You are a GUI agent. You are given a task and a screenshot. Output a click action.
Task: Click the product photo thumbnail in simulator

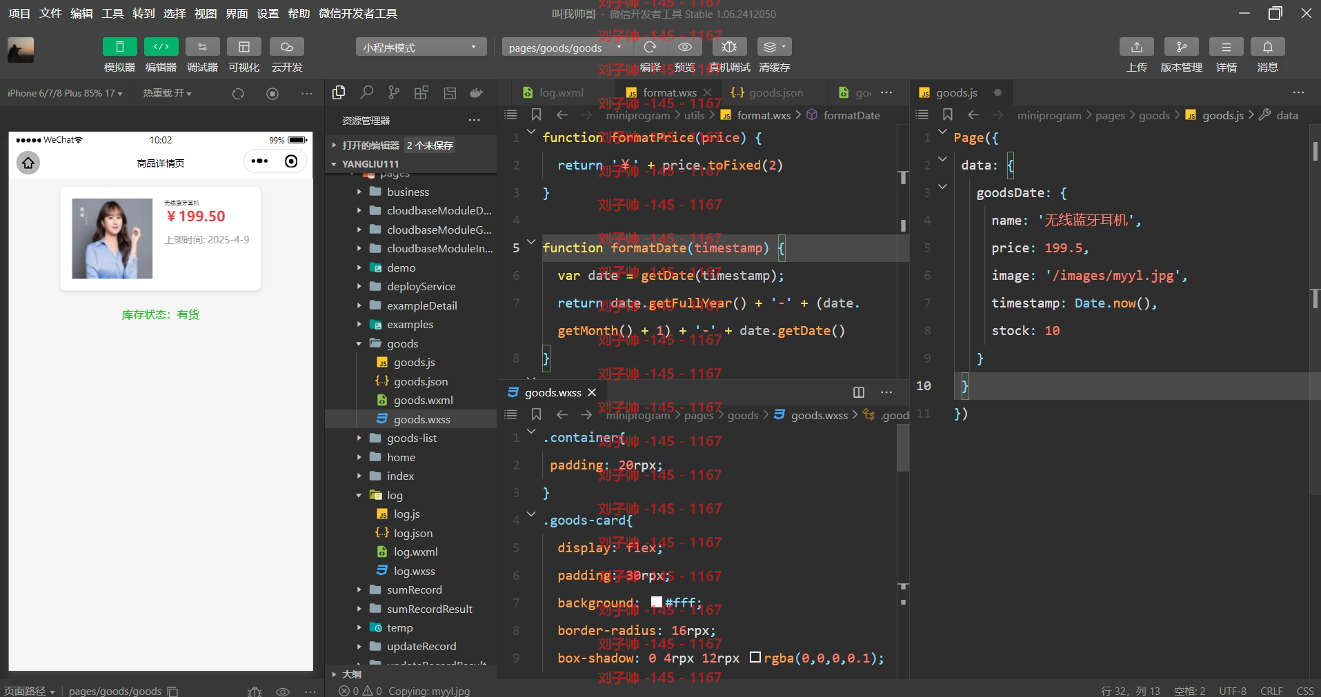[x=112, y=239]
